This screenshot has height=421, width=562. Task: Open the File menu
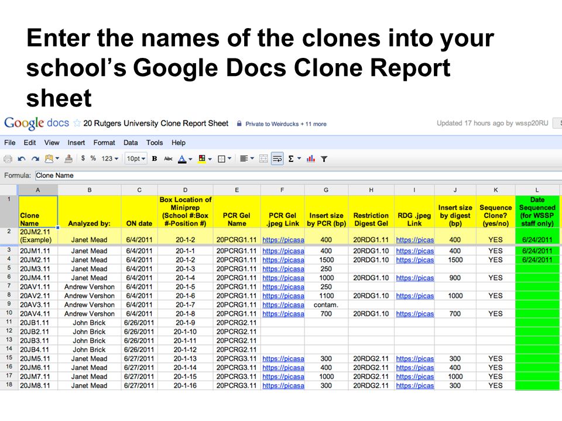10,143
